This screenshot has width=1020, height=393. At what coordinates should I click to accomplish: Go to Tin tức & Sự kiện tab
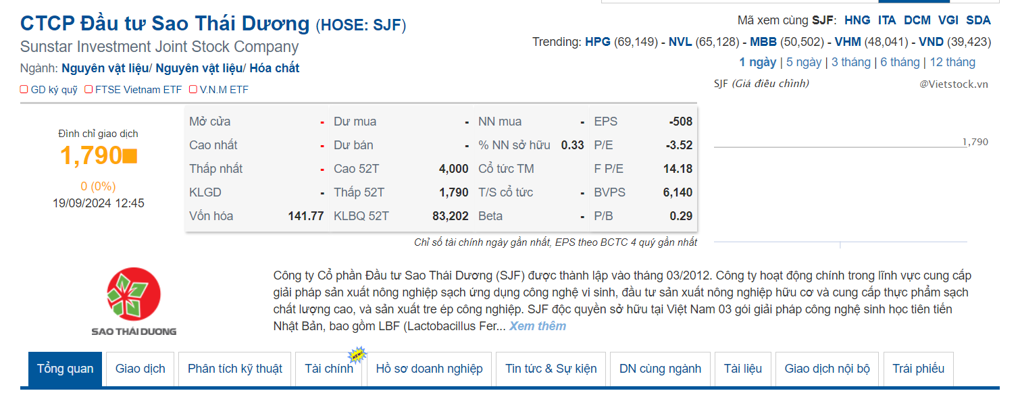click(x=551, y=369)
